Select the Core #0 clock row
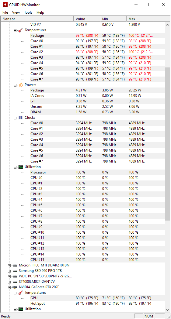The width and height of the screenshot is (171, 319). [x=97, y=123]
